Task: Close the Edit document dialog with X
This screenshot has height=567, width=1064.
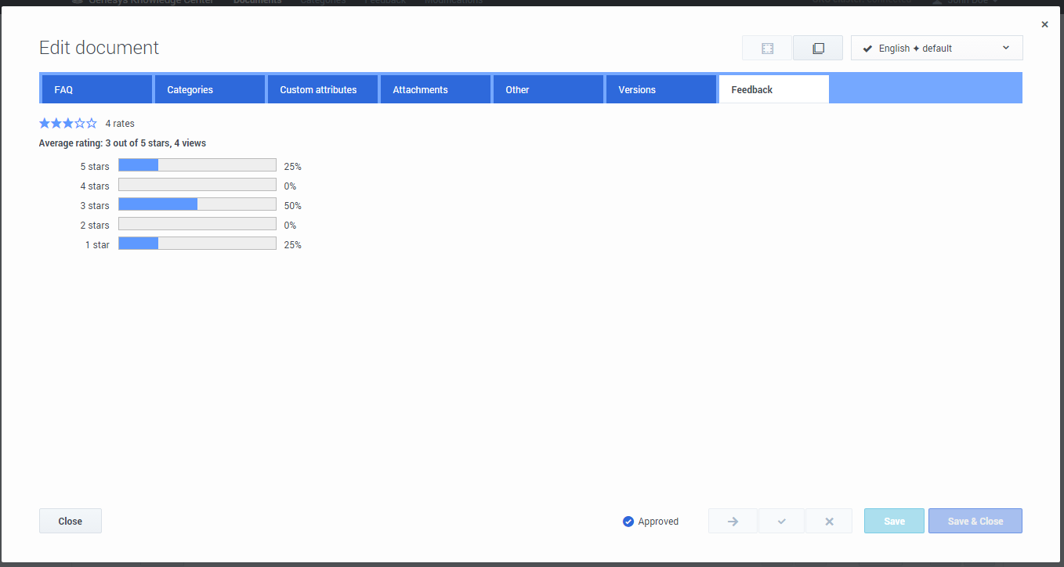Action: (1044, 25)
